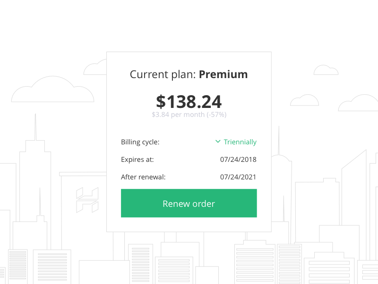The image size is (378, 284).
Task: Click the (-57%) discount percentage
Action: pos(216,115)
